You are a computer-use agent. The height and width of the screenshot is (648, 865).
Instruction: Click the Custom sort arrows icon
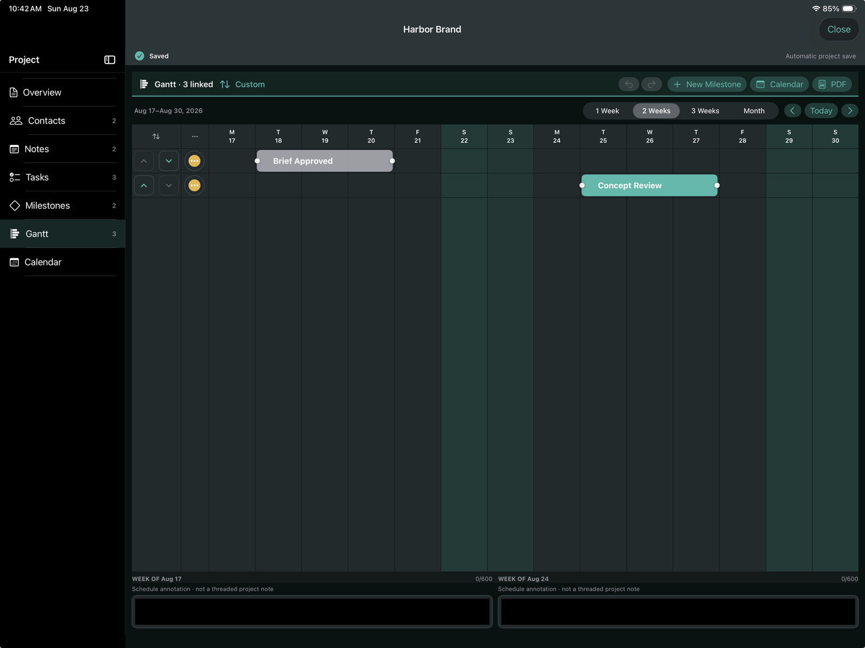225,84
